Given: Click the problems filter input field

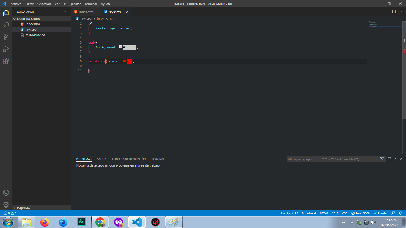Looking at the screenshot, I should (x=332, y=159).
